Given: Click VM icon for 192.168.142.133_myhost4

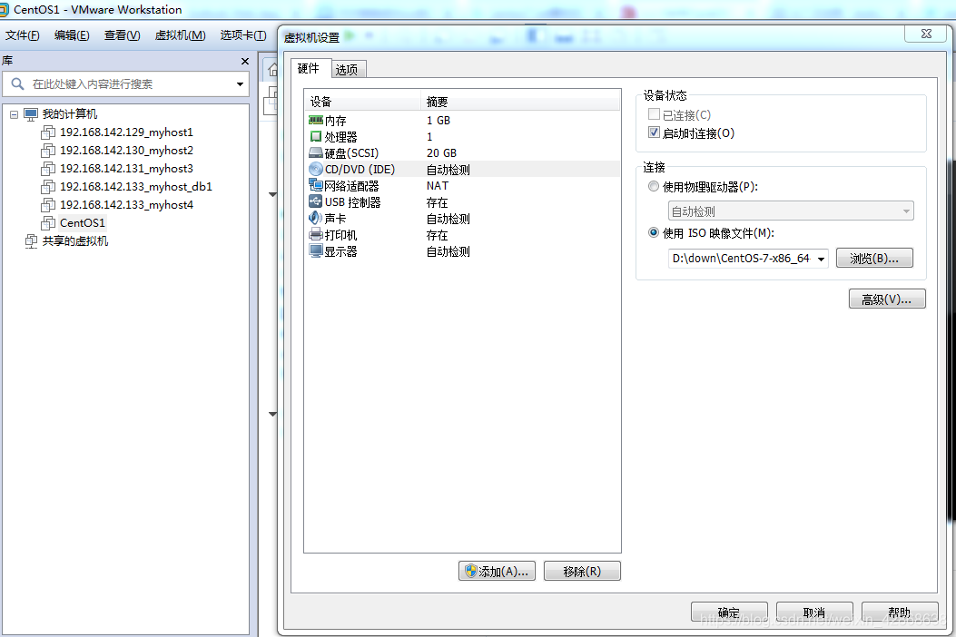Looking at the screenshot, I should pos(48,205).
